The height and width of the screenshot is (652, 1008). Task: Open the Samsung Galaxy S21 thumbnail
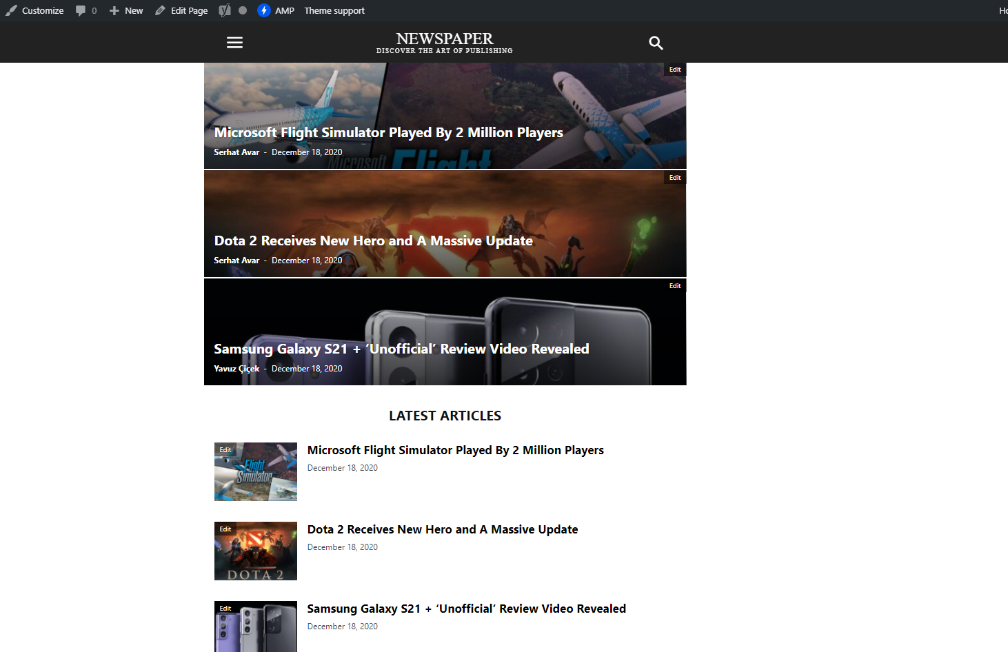click(x=256, y=626)
